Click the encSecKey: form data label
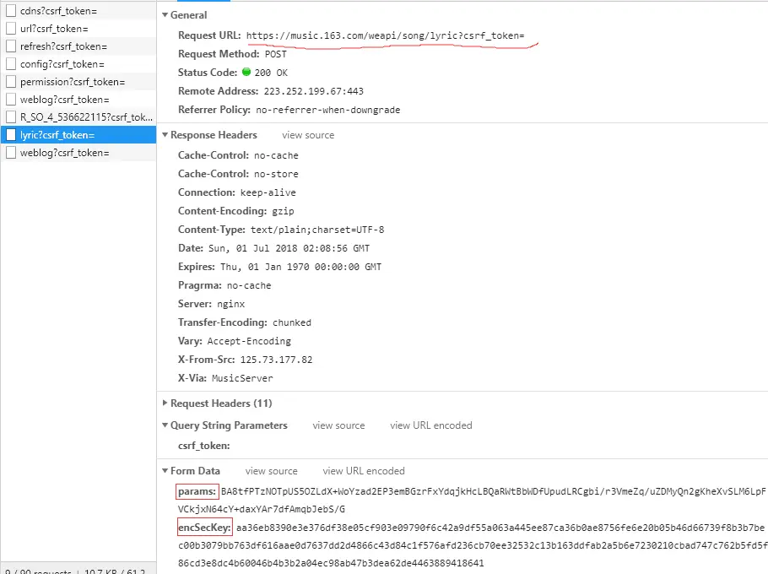 click(x=204, y=528)
